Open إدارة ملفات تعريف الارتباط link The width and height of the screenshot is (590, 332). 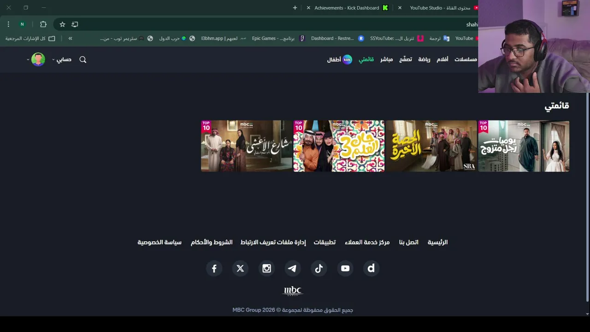click(x=273, y=242)
